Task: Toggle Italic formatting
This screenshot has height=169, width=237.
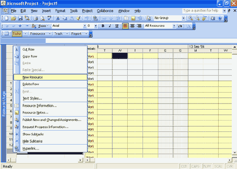Action: (x=110, y=26)
